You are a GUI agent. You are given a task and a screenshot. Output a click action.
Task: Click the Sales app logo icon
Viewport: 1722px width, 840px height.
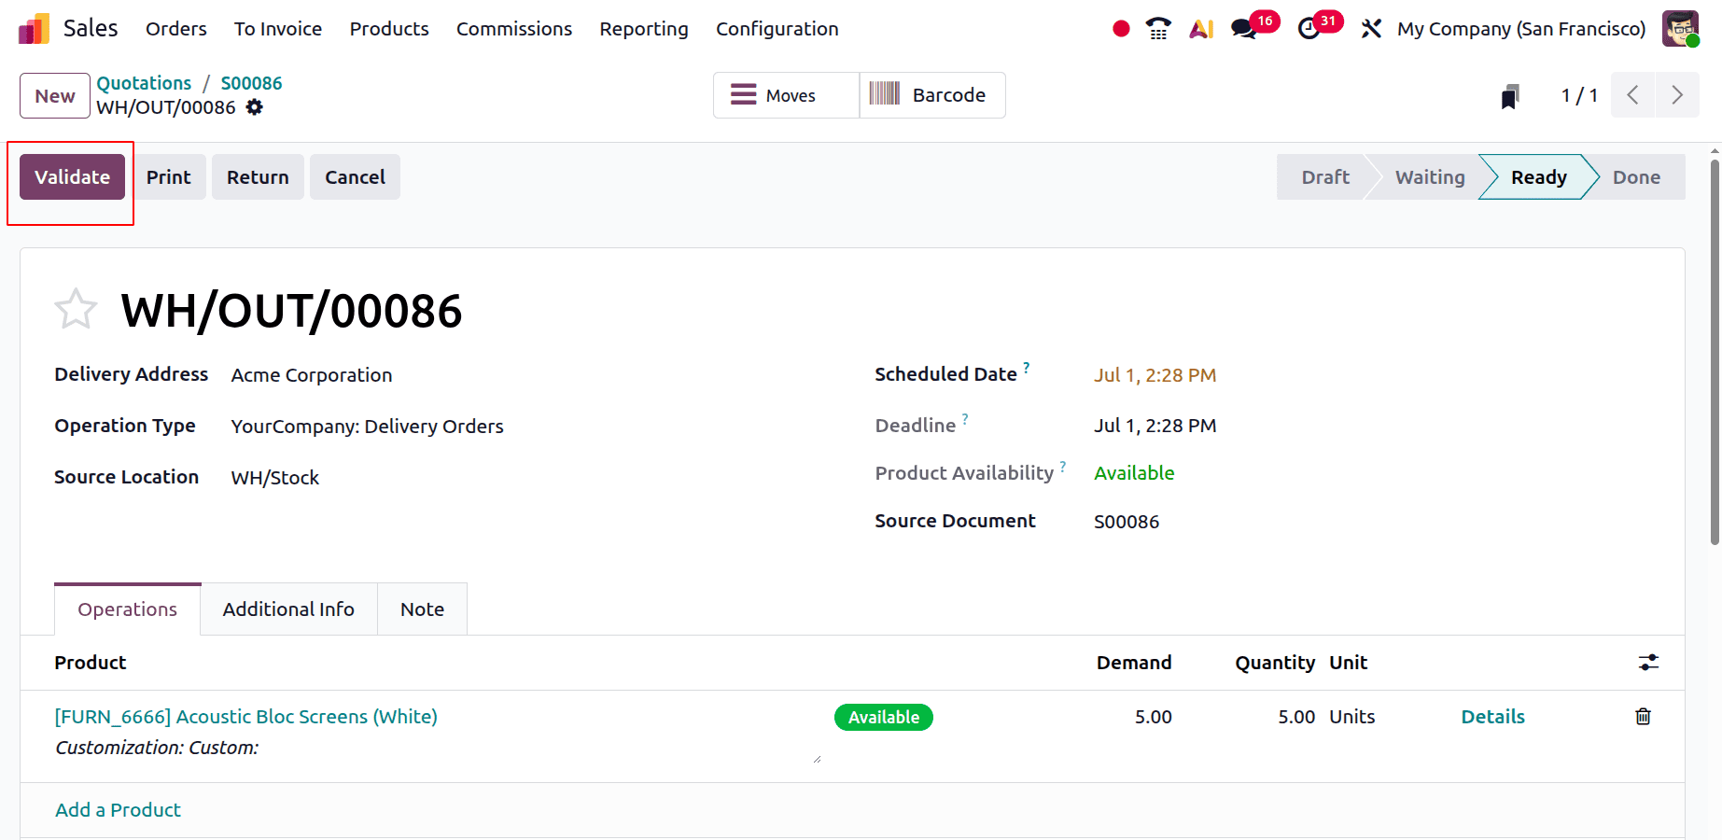(34, 29)
